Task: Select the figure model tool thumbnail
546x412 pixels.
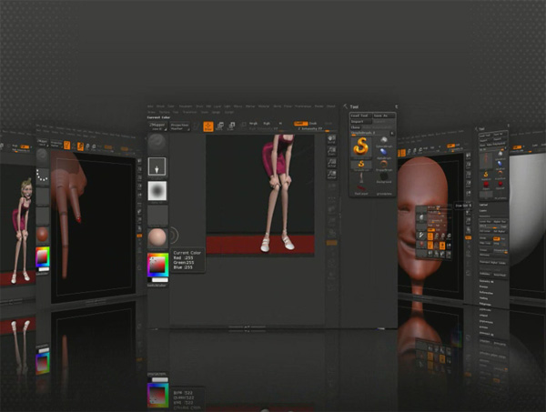Action: point(361,178)
